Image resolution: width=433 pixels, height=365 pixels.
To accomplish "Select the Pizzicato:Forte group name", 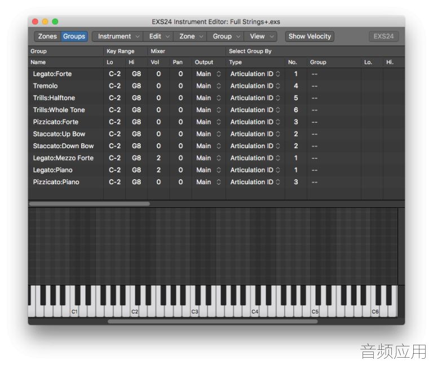I will point(55,122).
